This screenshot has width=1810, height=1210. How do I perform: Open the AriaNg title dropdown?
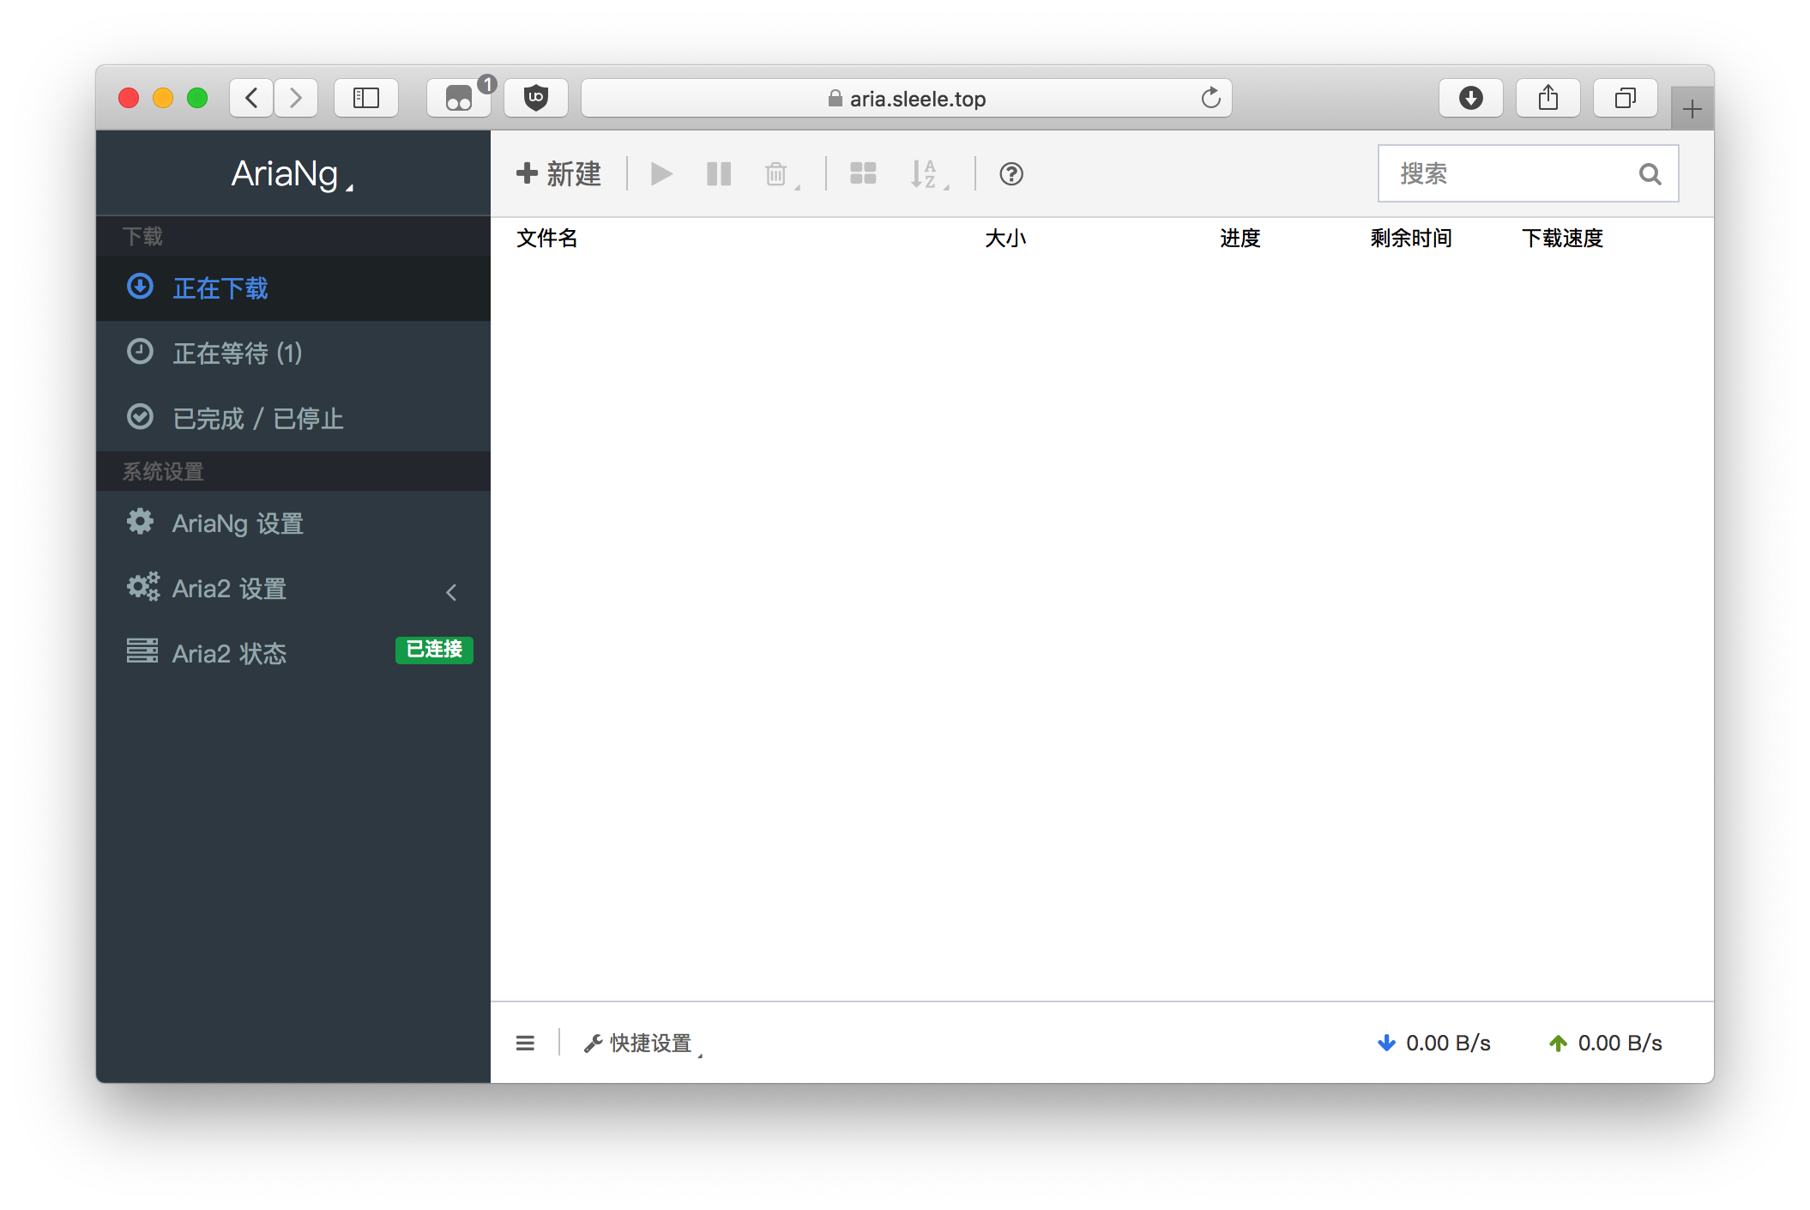[x=293, y=174]
